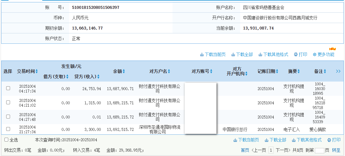This screenshot has width=345, height=156.
Task: Sort by 交易时间 column arrows
Action: click(37, 71)
